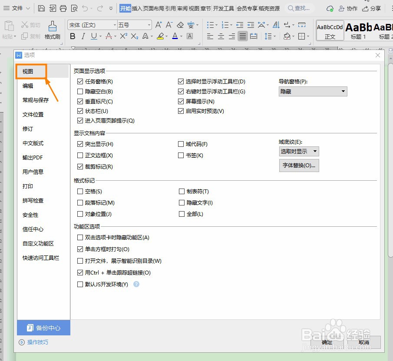Align text left icon
This screenshot has width=393, height=361.
[210, 36]
